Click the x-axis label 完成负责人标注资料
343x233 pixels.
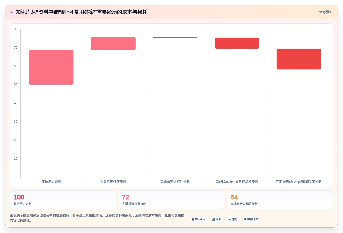point(175,182)
